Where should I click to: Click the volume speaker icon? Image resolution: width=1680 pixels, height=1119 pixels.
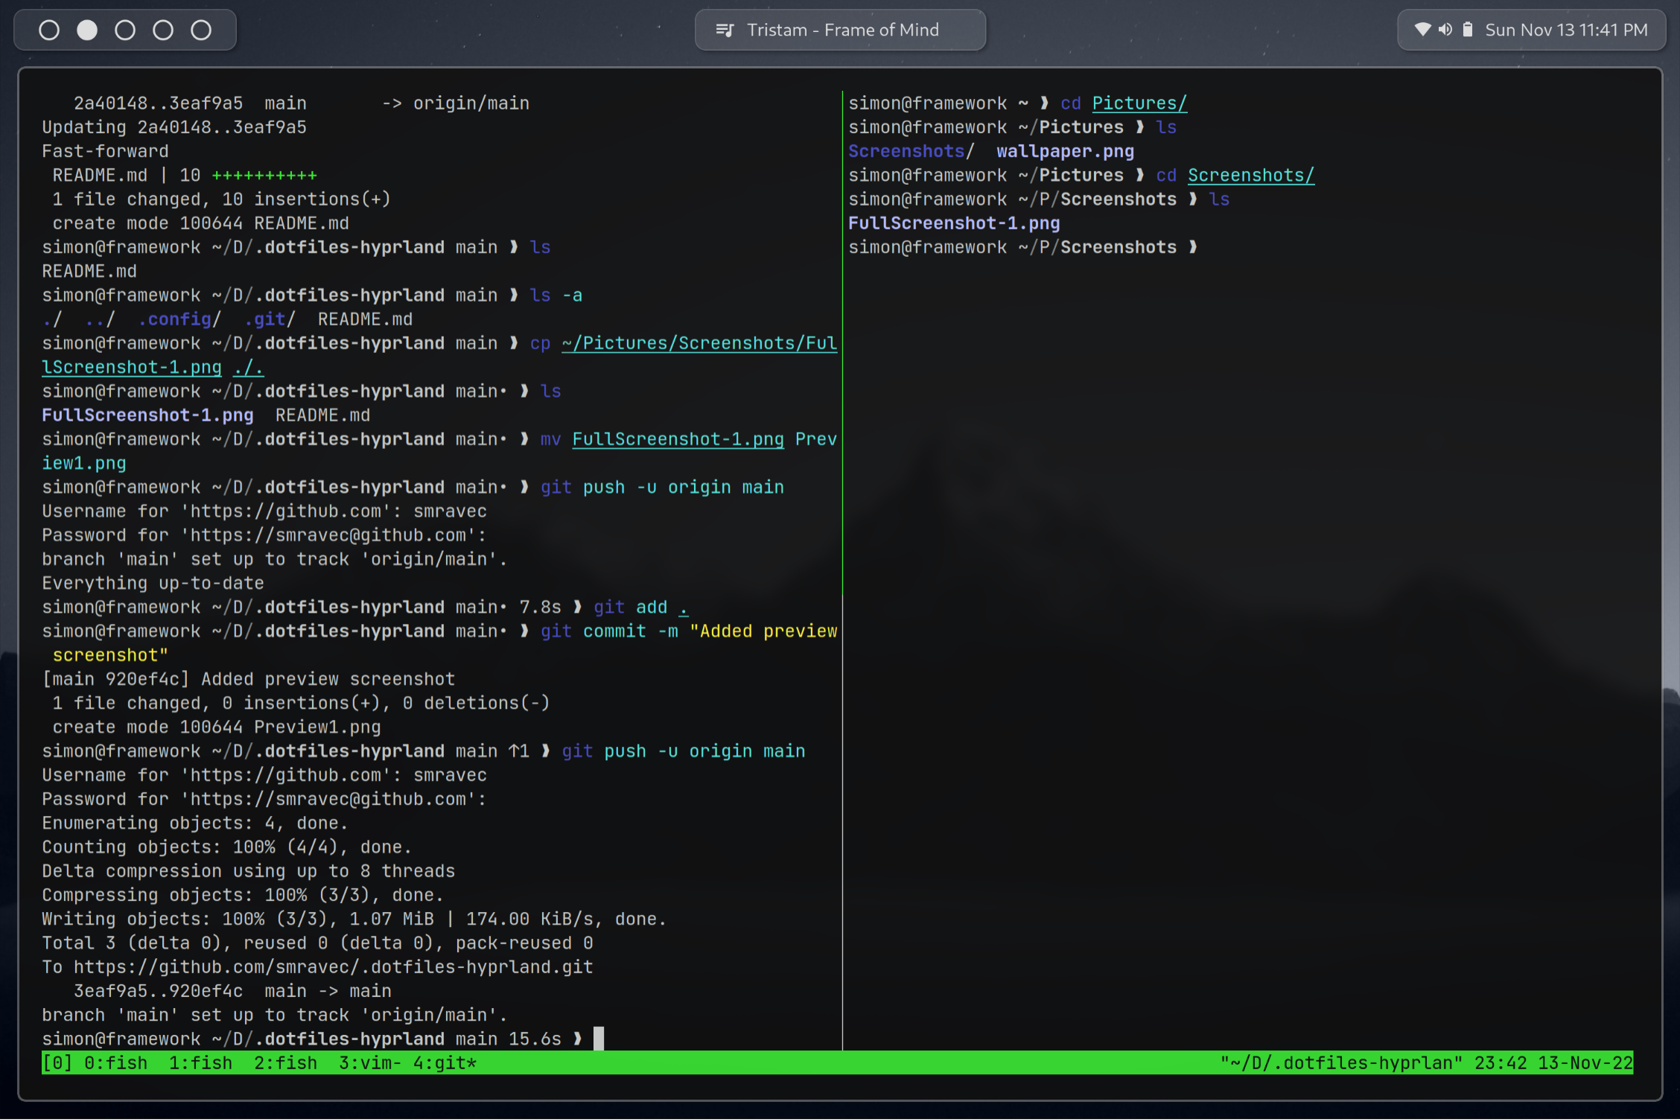tap(1445, 30)
